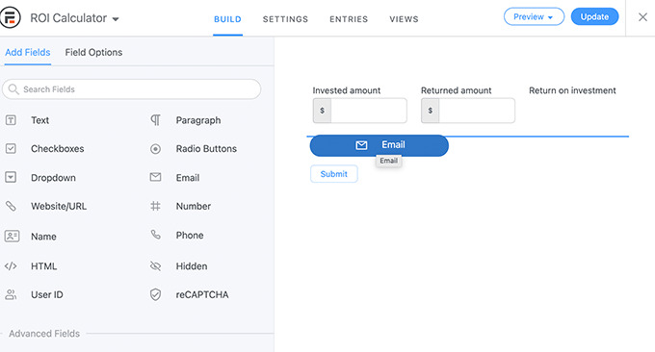This screenshot has height=352, width=655.
Task: Select the reCAPTCHA shield icon
Action: click(155, 295)
